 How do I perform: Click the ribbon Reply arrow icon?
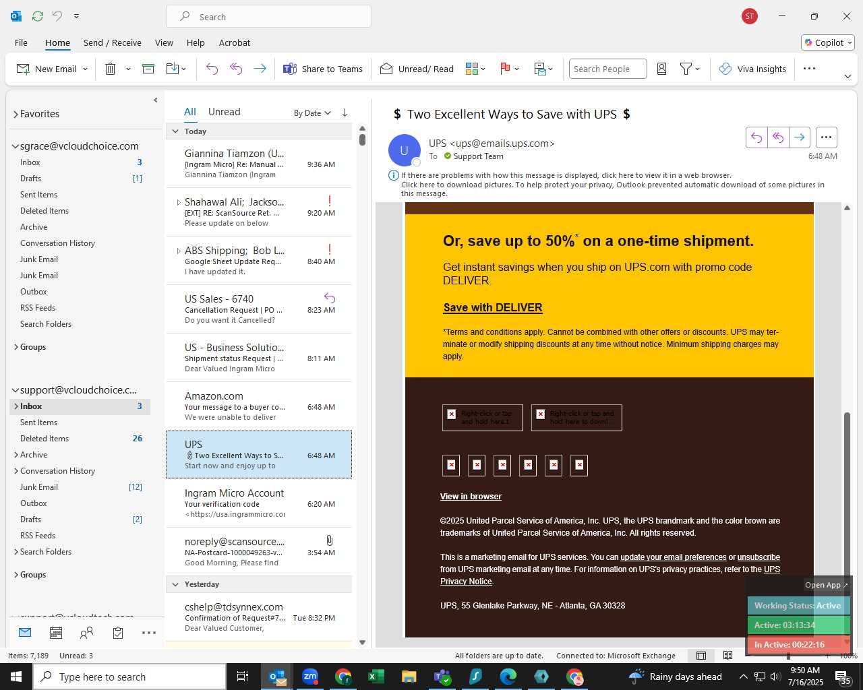pos(212,69)
